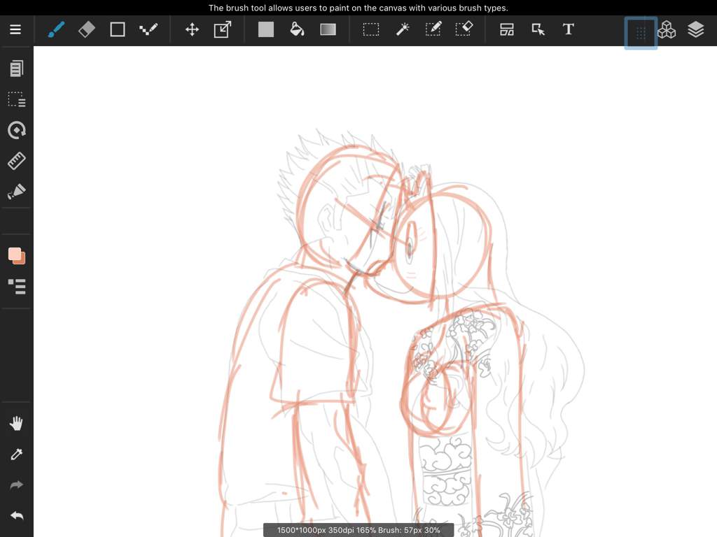The image size is (717, 537).
Task: Select the rectangular marquee selection tool
Action: [x=371, y=29]
